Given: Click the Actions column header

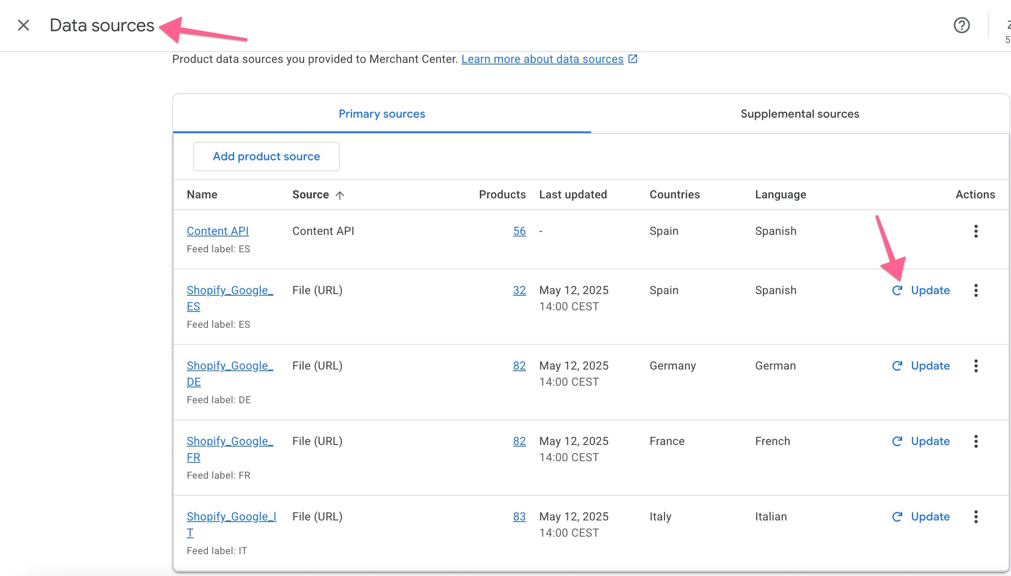Looking at the screenshot, I should pyautogui.click(x=975, y=195).
